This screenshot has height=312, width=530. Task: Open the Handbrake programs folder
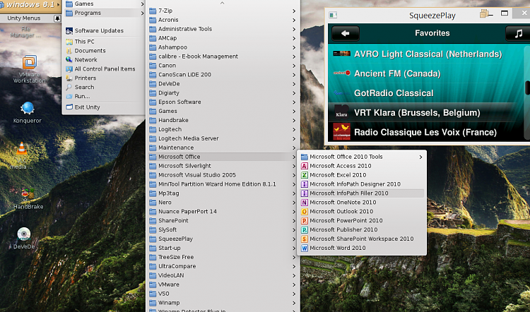223,120
